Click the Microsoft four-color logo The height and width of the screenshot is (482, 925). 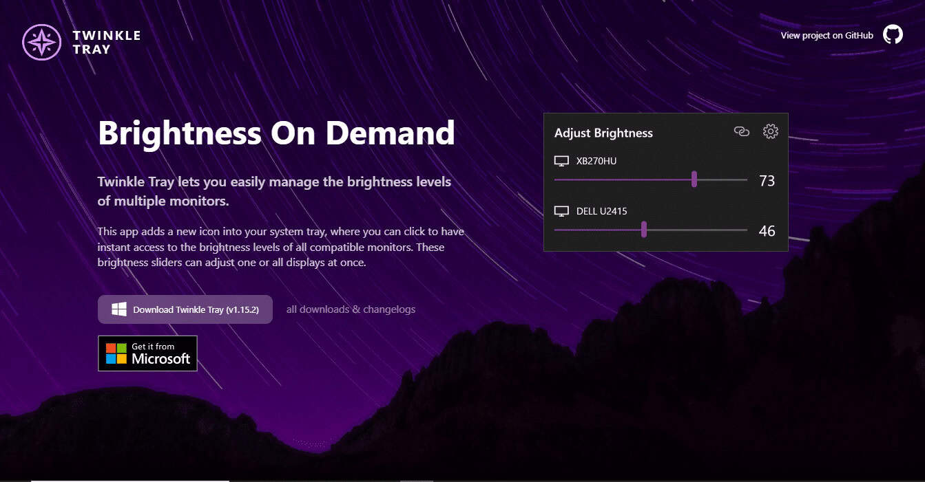click(116, 353)
